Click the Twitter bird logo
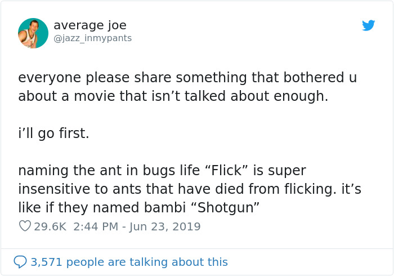The height and width of the screenshot is (276, 394). (x=368, y=25)
